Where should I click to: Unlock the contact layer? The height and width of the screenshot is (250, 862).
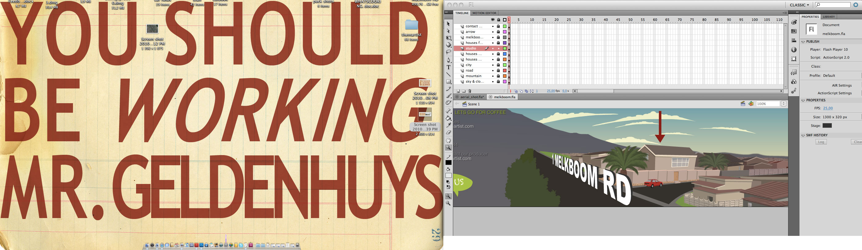click(x=498, y=26)
